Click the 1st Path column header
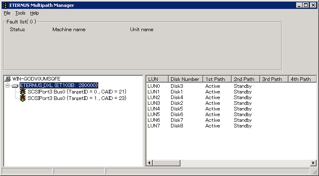 click(217, 79)
